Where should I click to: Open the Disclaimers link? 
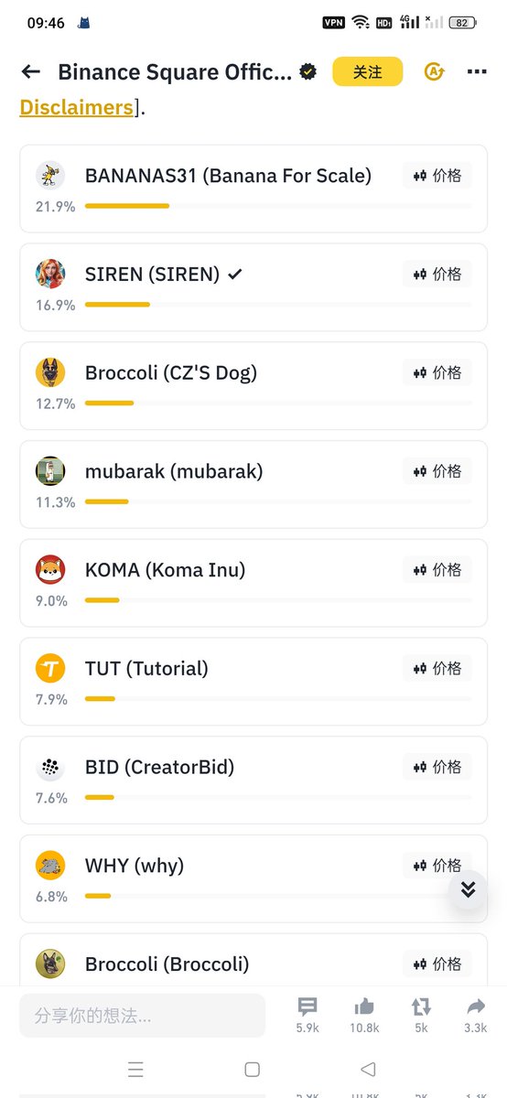(77, 107)
